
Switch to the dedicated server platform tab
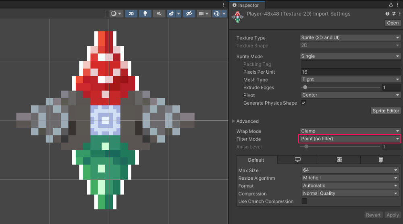click(x=339, y=160)
